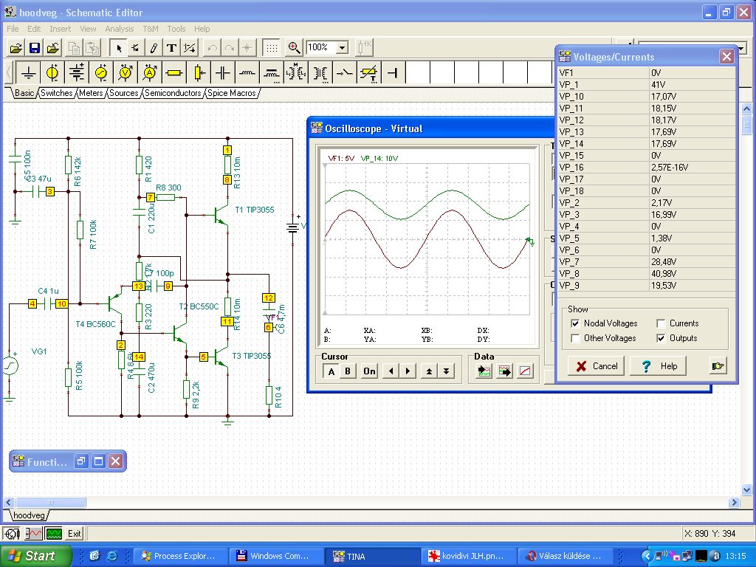Pick the switch component icon
Viewport: 756px width, 567px height.
pyautogui.click(x=344, y=73)
